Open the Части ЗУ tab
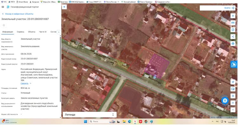Image resolution: width=238 pixels, height=134 pixels. click(x=43, y=32)
